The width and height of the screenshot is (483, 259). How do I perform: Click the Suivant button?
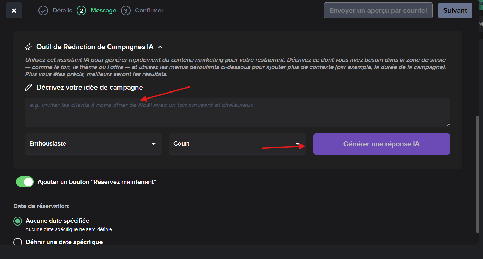pos(455,11)
